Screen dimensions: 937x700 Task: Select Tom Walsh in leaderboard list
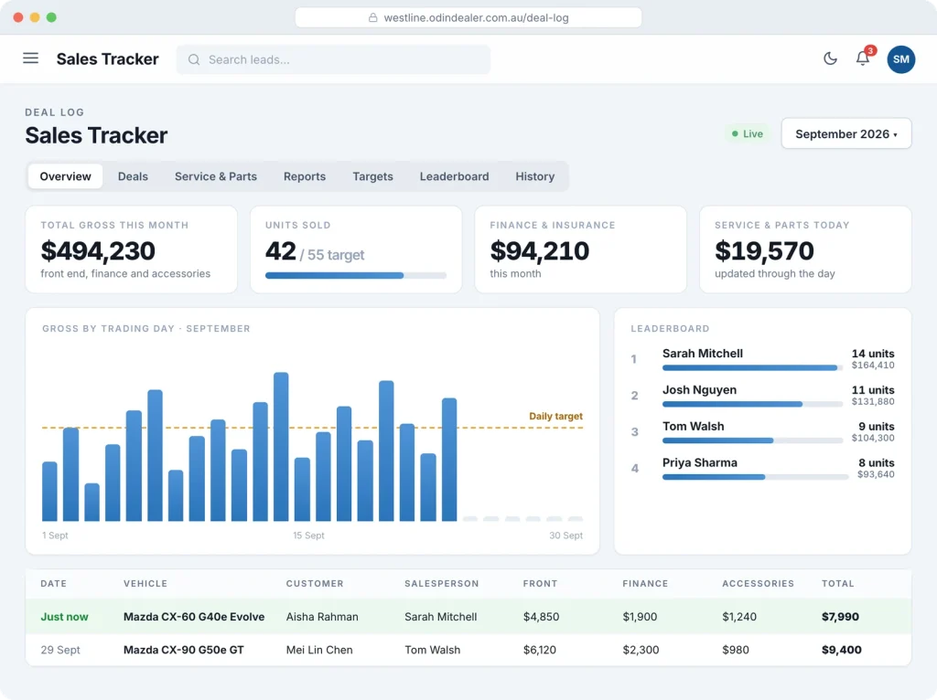(693, 426)
